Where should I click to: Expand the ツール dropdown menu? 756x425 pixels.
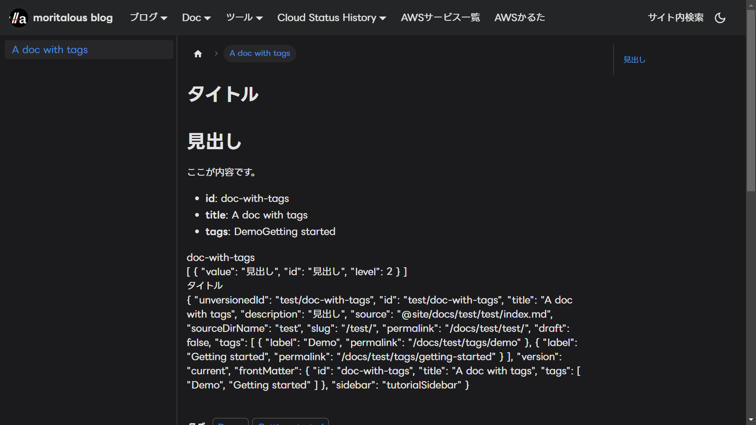tap(244, 17)
